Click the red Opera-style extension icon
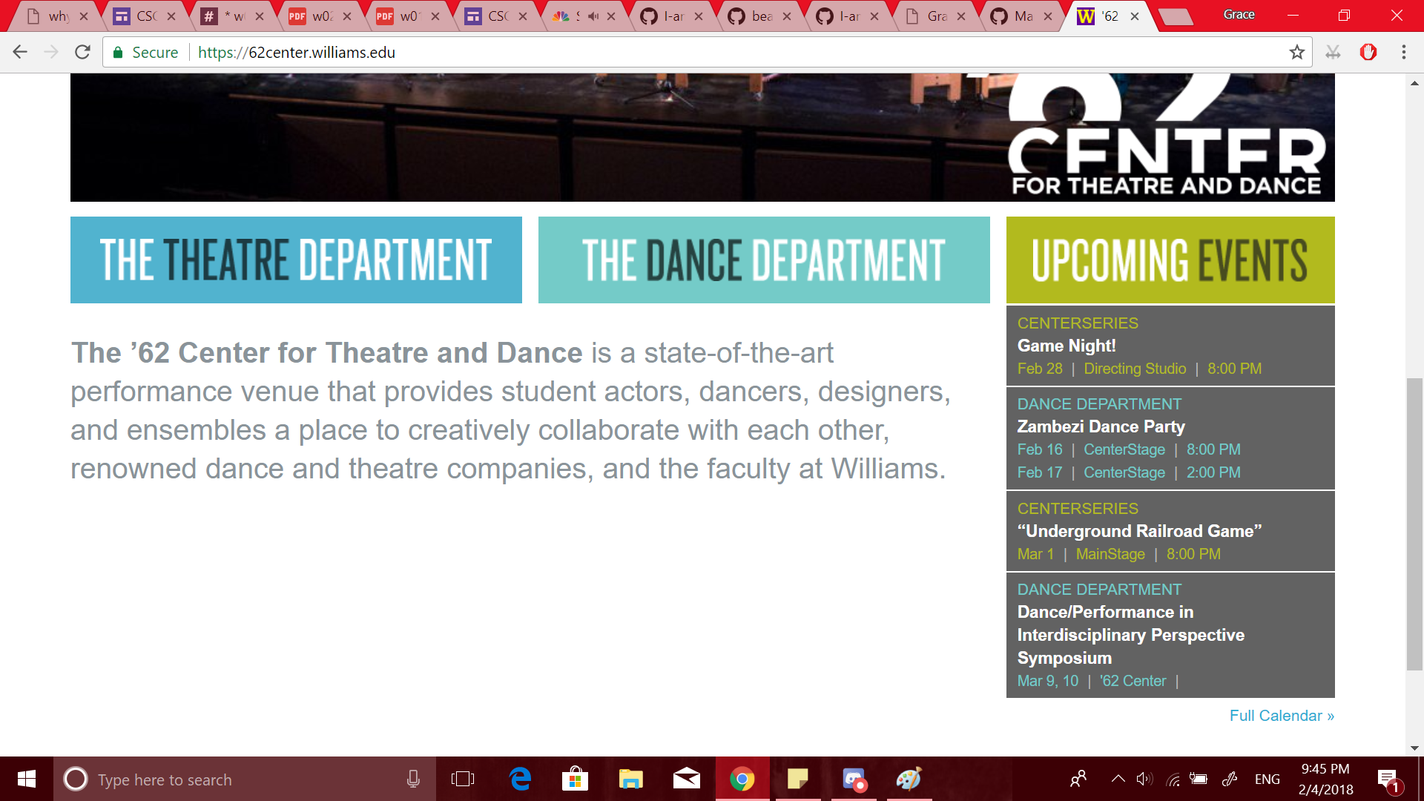This screenshot has height=801, width=1424. click(1368, 52)
